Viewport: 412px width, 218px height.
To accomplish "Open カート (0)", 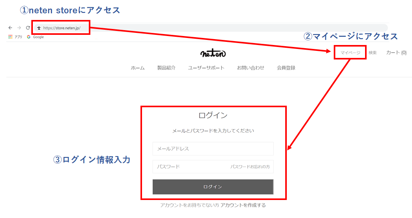I will click(x=396, y=52).
